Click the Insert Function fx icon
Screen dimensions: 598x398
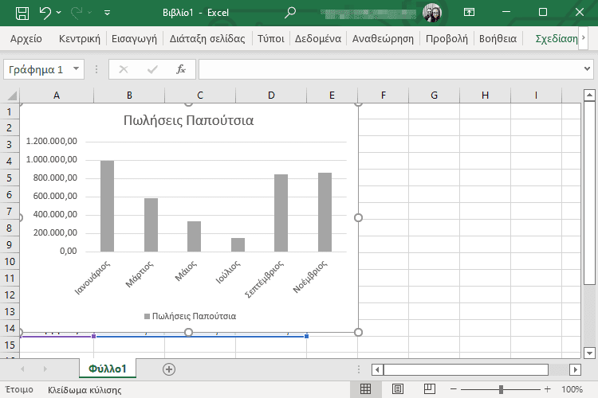pos(181,69)
